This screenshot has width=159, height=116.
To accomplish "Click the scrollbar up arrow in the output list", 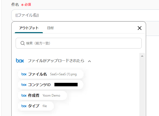I will pyautogui.click(x=142, y=56).
